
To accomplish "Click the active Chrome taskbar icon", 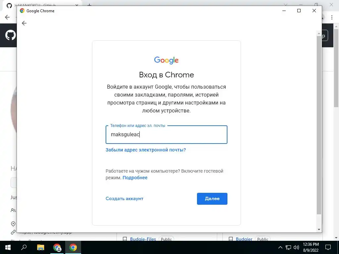I will (x=73, y=247).
